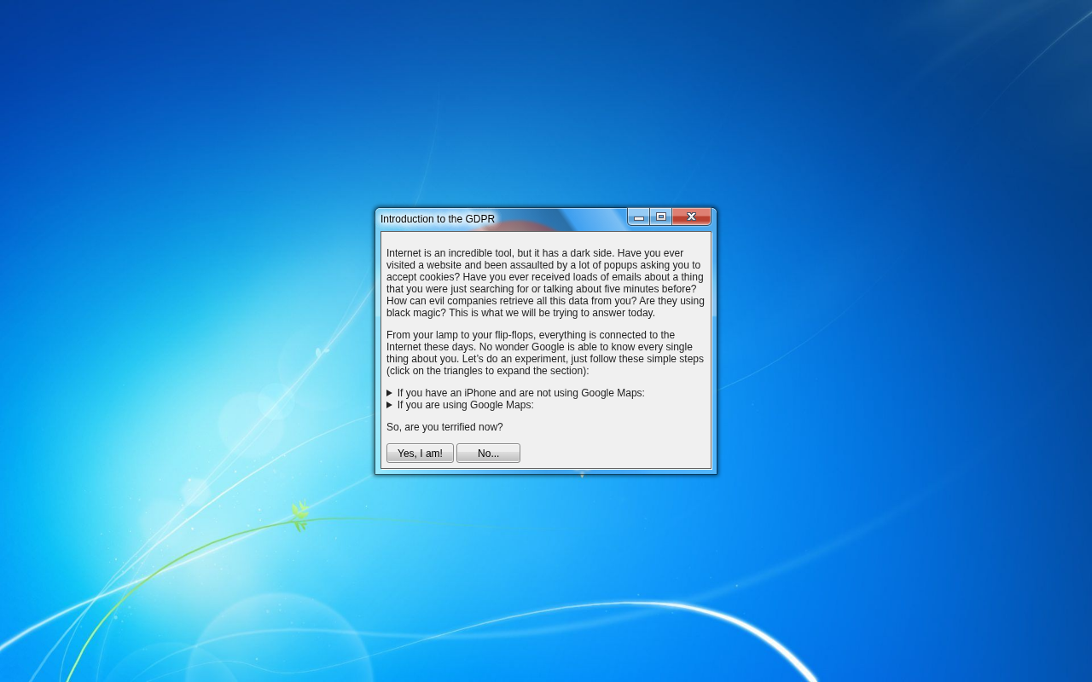The width and height of the screenshot is (1092, 682).
Task: Minimize the Introduction to the GDPR window
Action: 639,217
